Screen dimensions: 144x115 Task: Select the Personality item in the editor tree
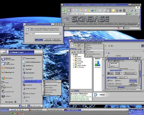click(x=80, y=62)
